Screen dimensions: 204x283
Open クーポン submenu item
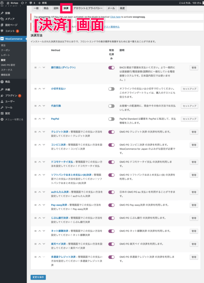pyautogui.click(x=6, y=50)
